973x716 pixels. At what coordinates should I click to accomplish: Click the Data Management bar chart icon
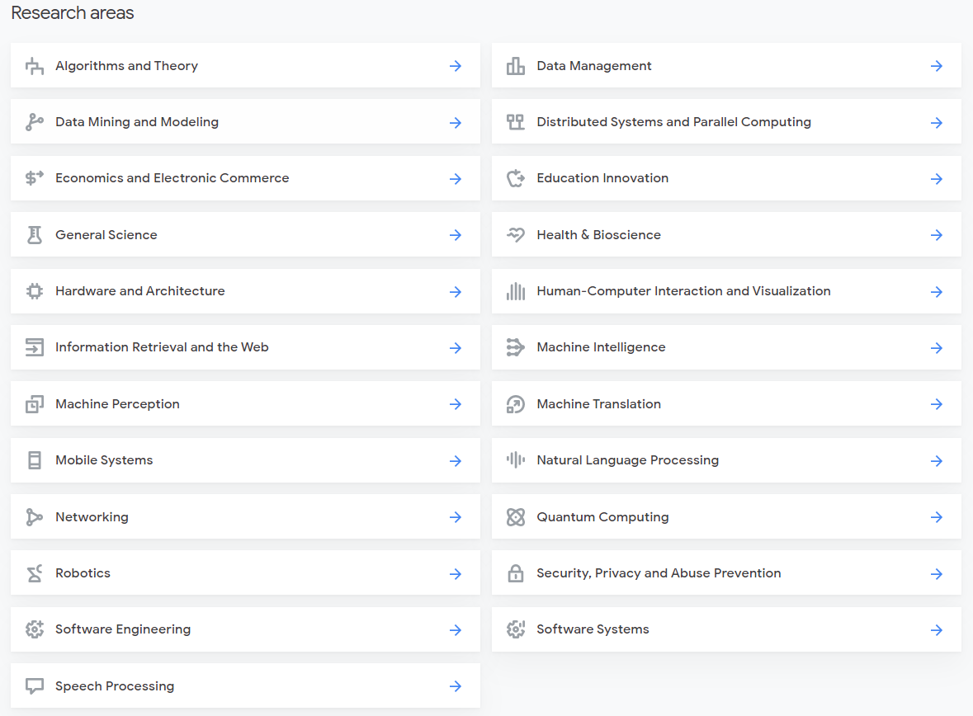coord(516,66)
